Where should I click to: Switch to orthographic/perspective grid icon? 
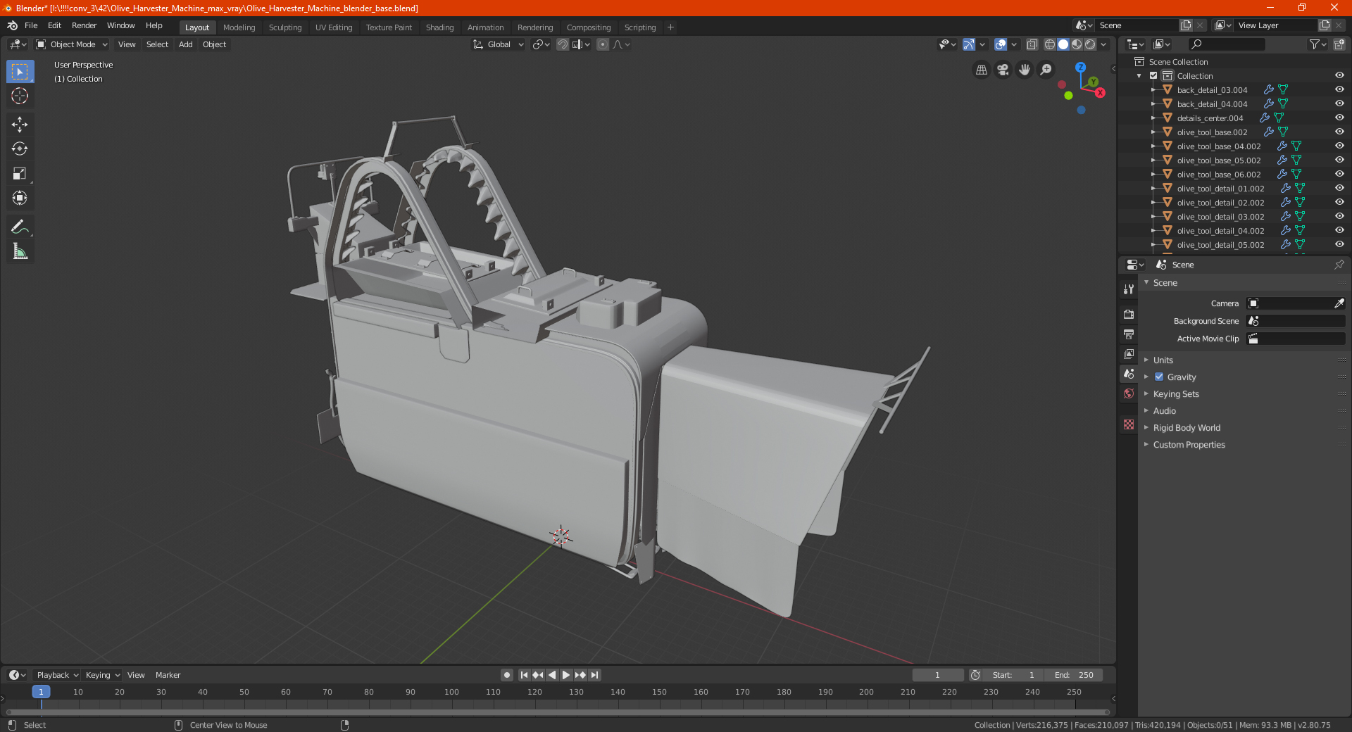coord(981,70)
